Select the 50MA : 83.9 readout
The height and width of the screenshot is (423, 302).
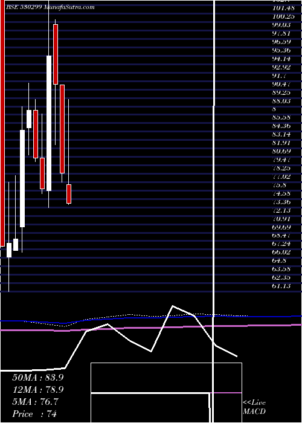(38, 378)
